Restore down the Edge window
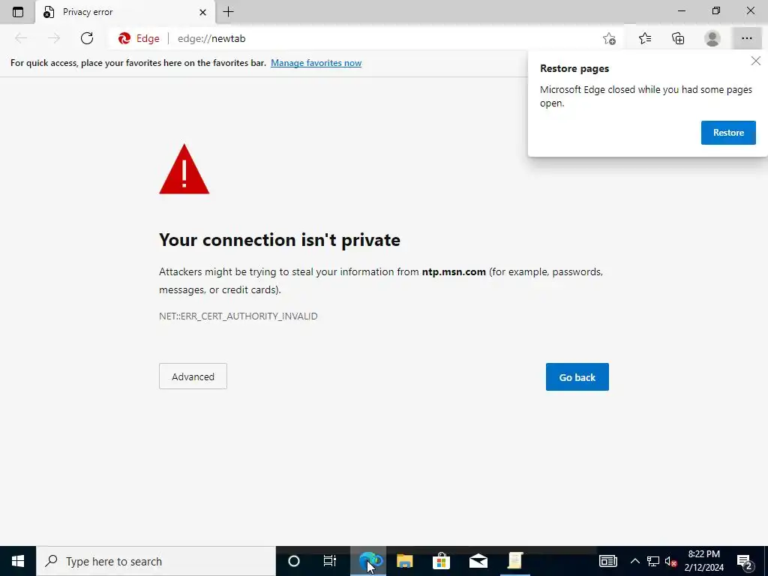The height and width of the screenshot is (576, 768). pos(716,10)
